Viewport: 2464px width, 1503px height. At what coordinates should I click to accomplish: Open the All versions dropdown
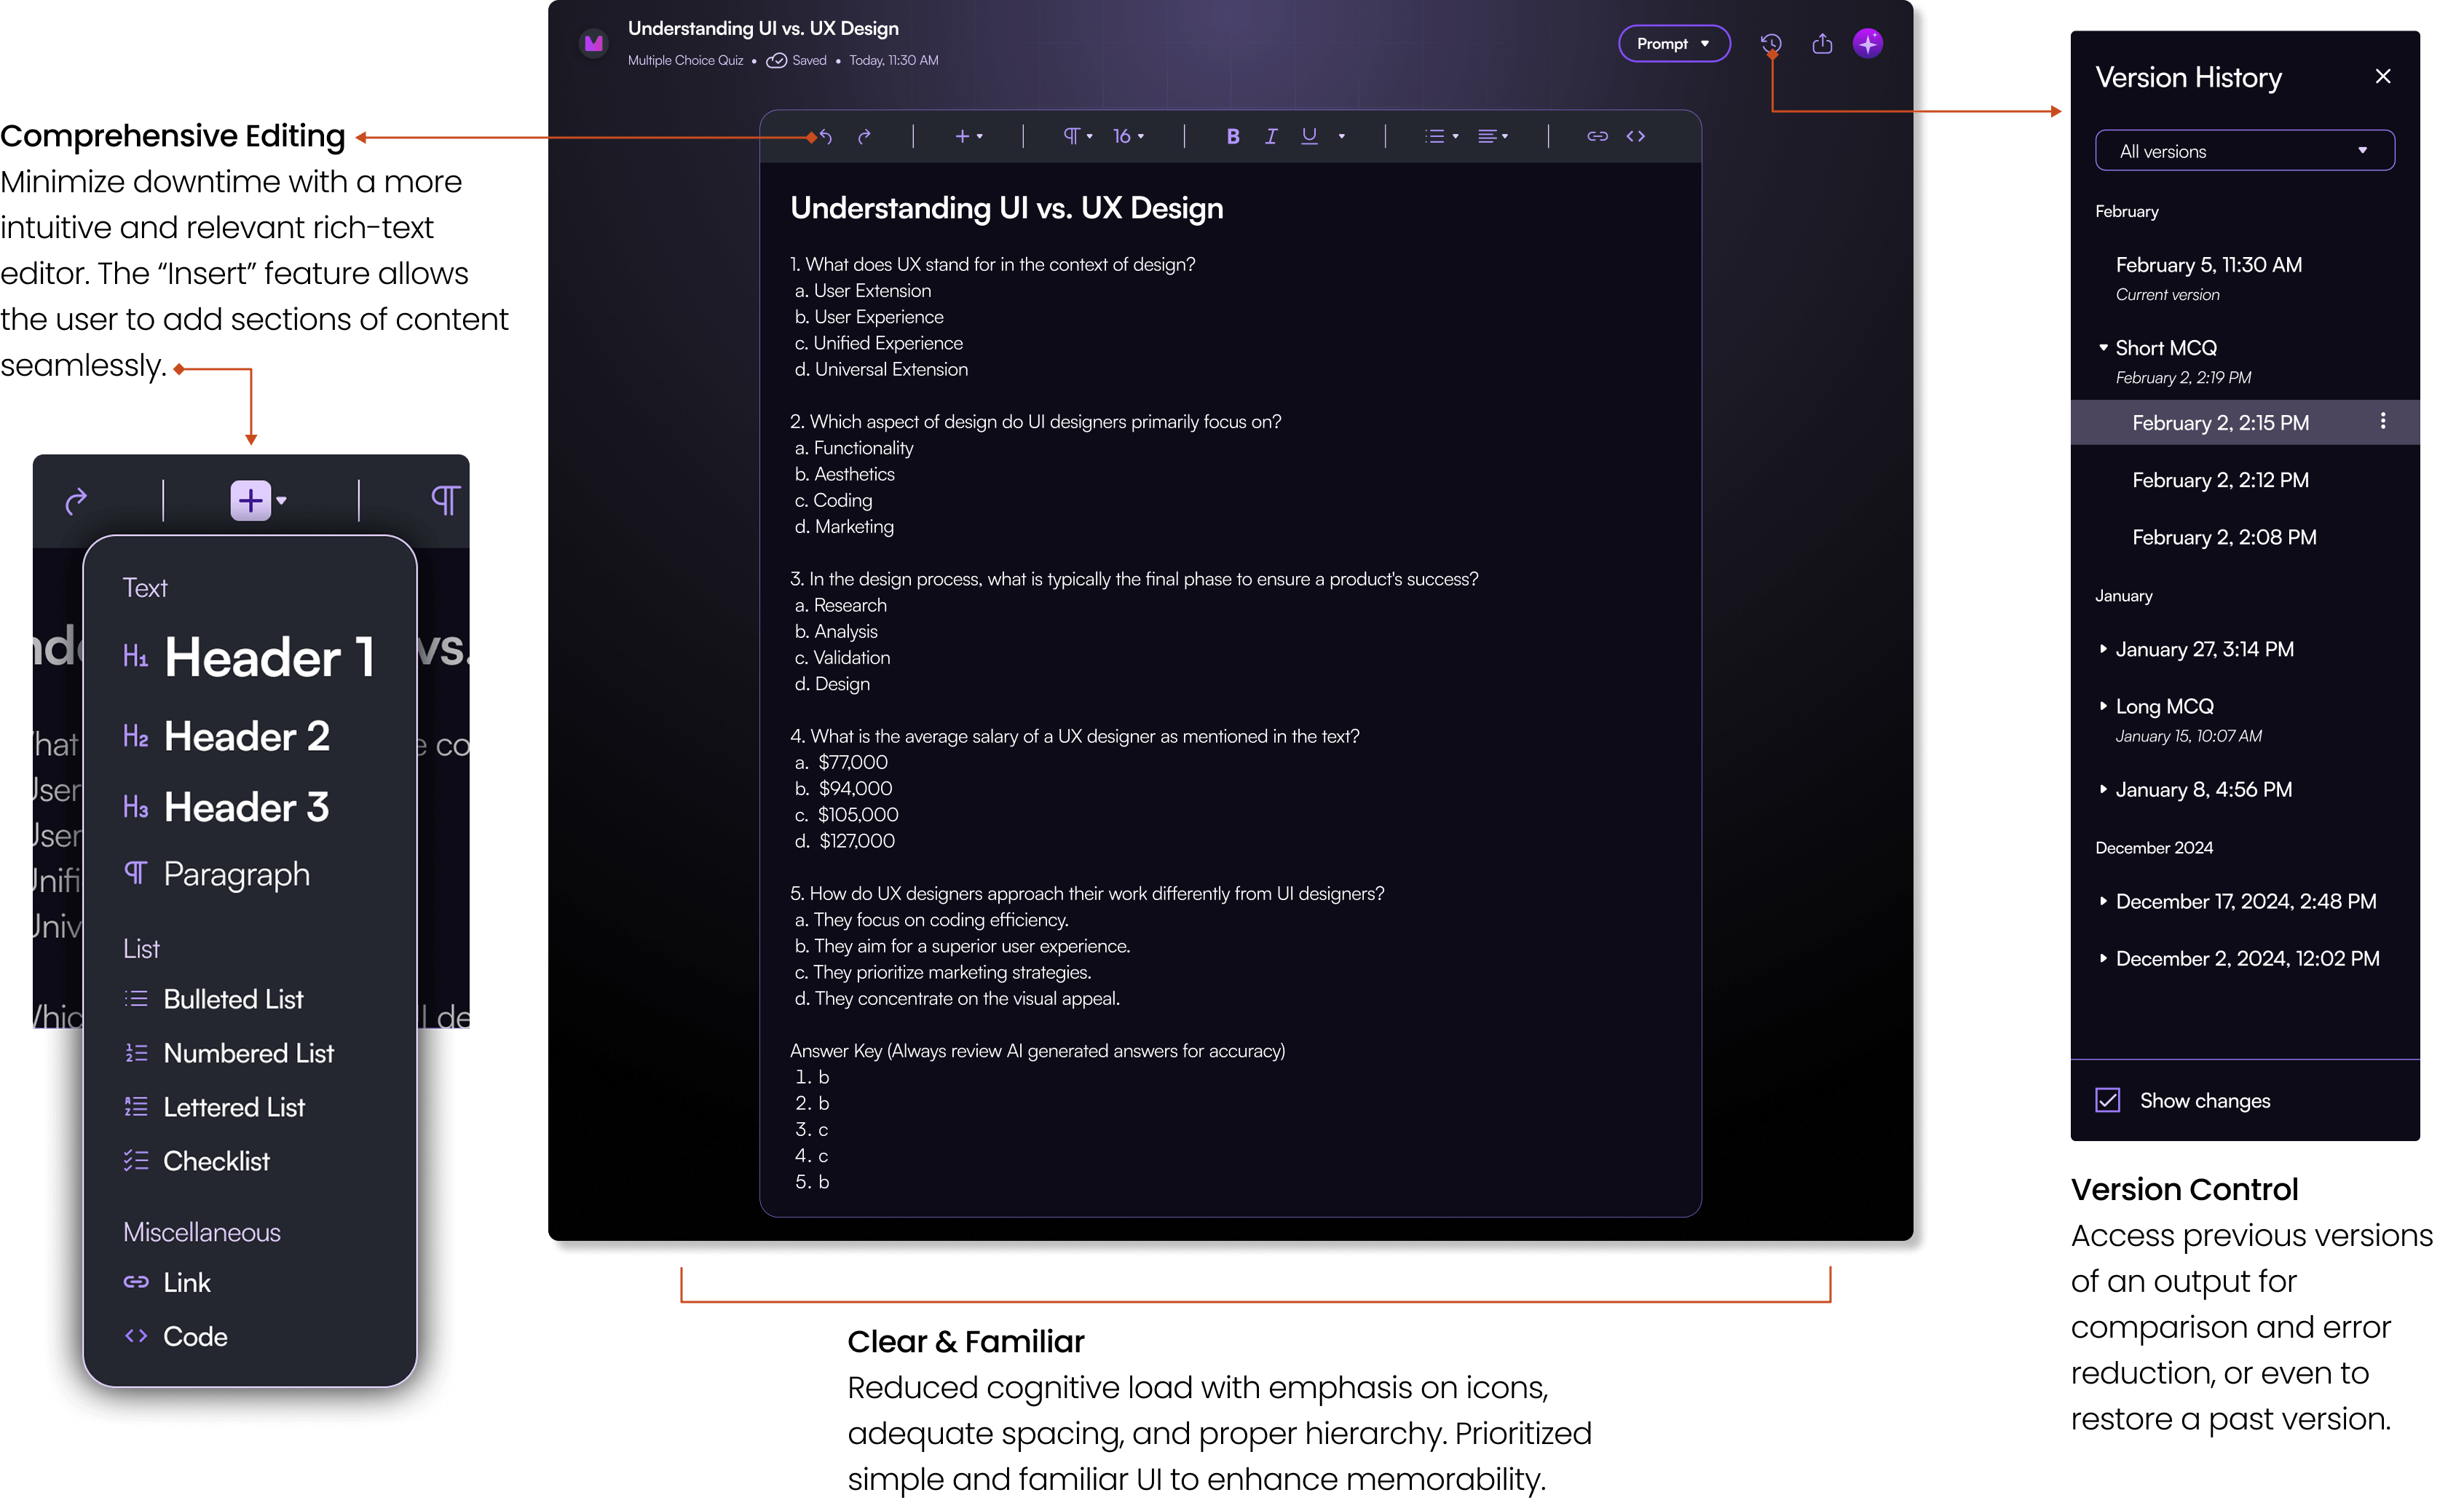tap(2244, 150)
